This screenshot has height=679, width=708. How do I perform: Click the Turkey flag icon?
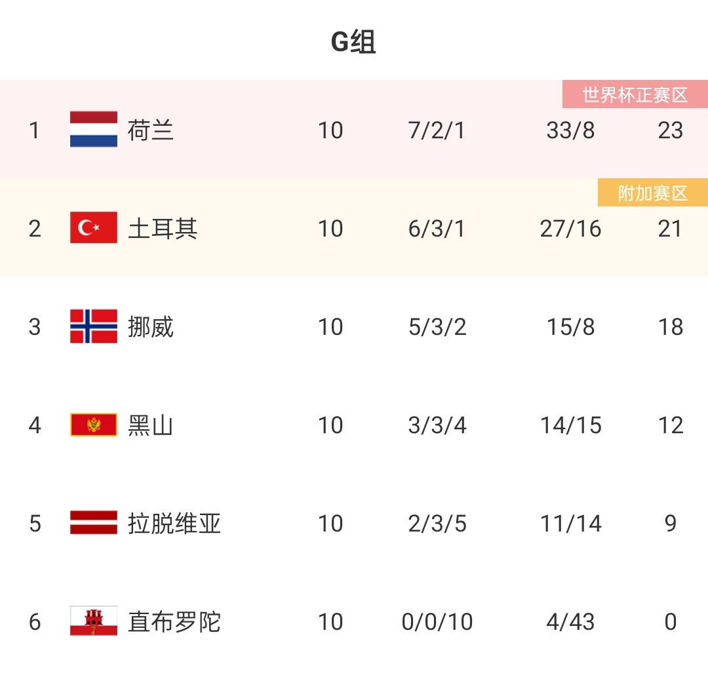point(94,227)
